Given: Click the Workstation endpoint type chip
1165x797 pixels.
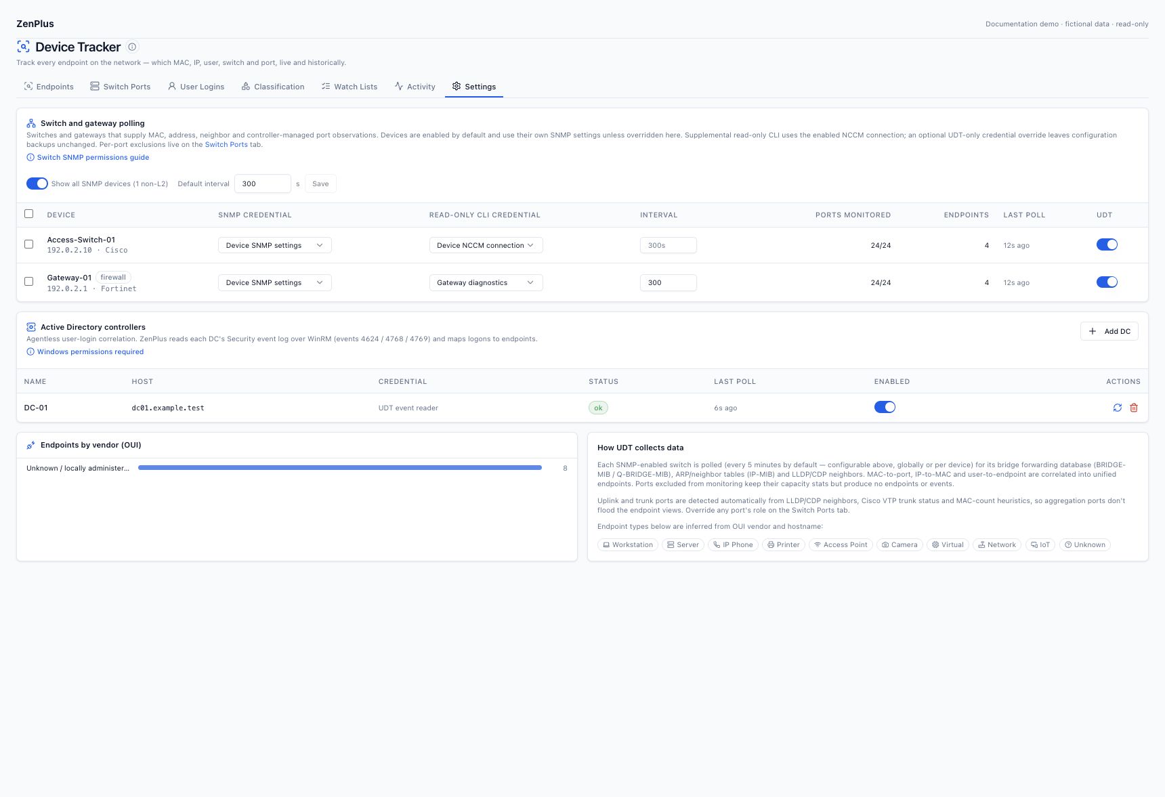Looking at the screenshot, I should tap(628, 544).
